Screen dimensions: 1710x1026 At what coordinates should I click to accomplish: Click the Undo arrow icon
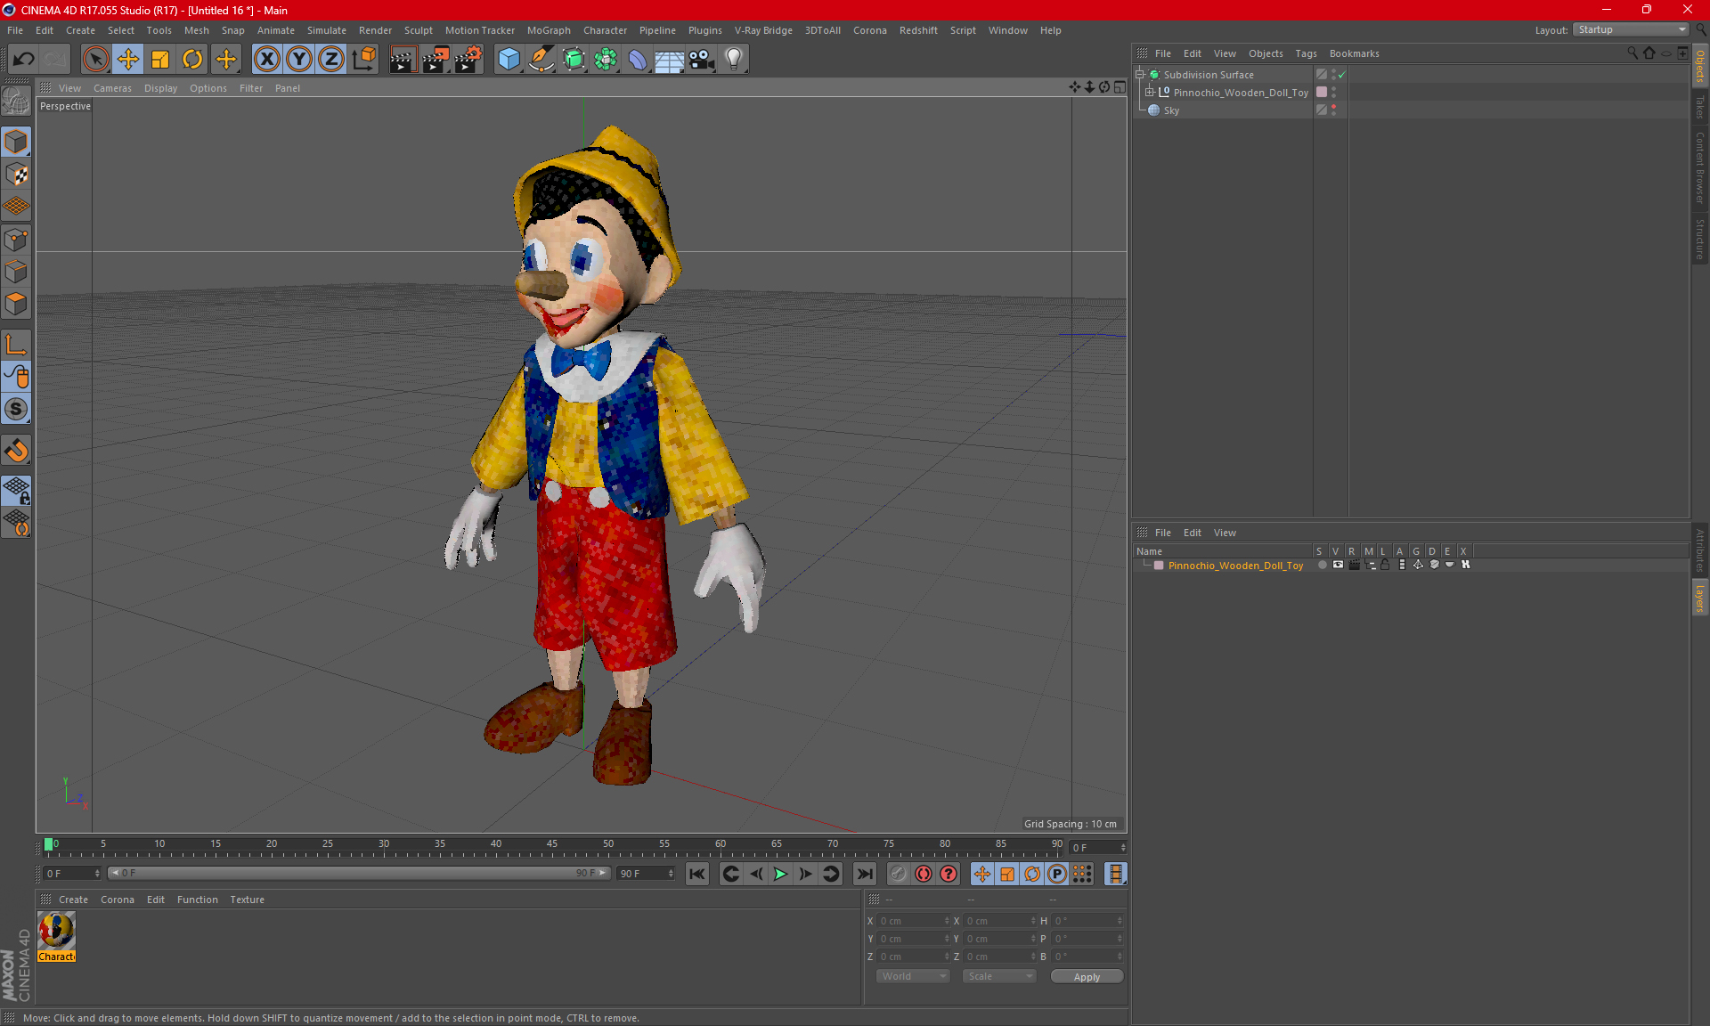(x=24, y=60)
